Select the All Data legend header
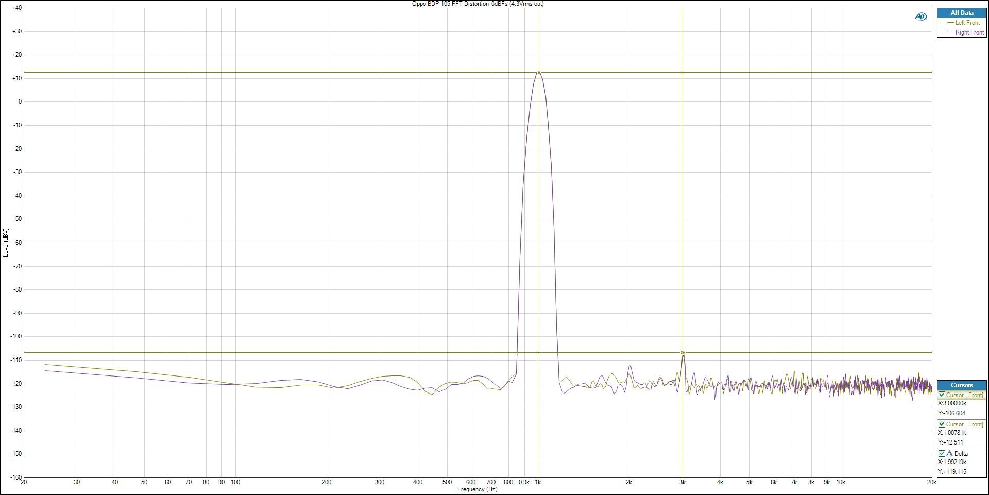Screen dimensions: 989x495 (x=962, y=13)
